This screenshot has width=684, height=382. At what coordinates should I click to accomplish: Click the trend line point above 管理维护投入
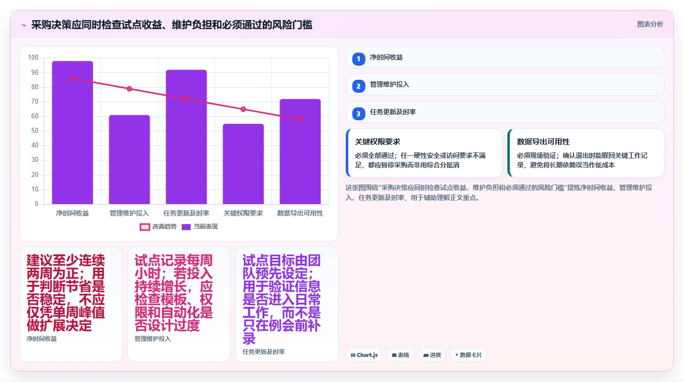[x=129, y=89]
